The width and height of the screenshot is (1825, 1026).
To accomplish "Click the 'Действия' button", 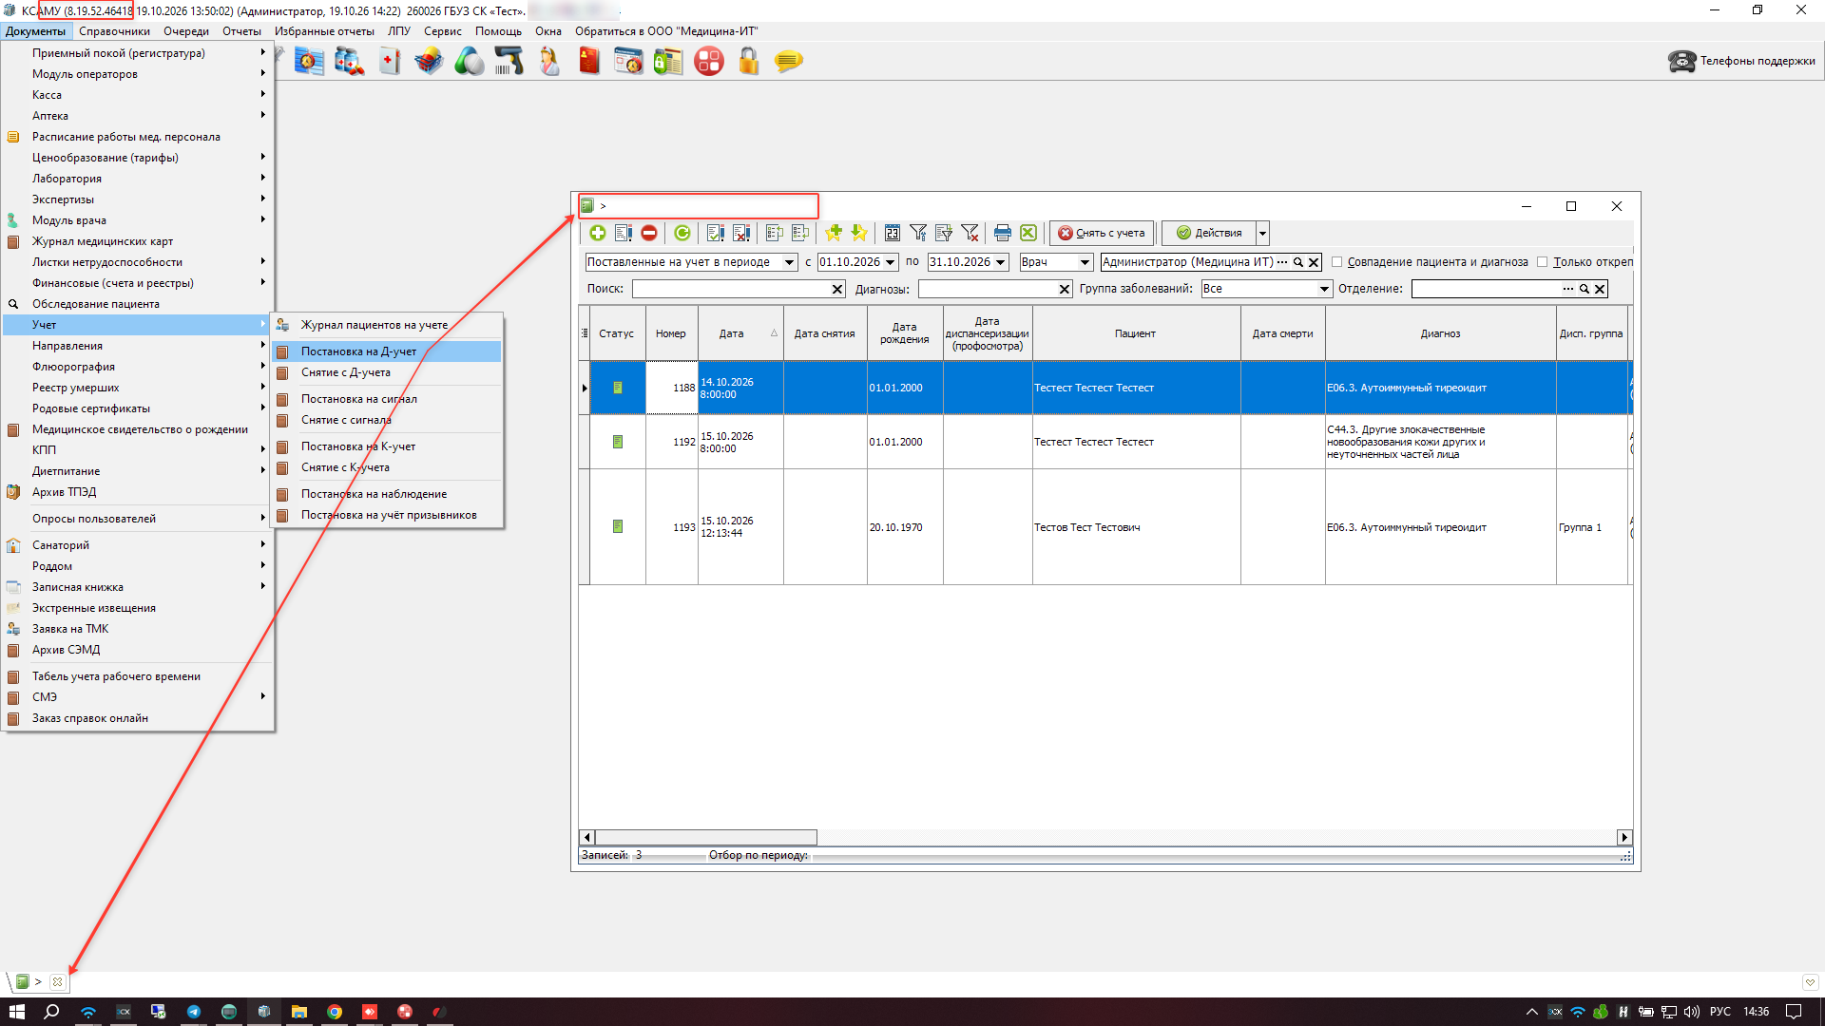I will [x=1209, y=233].
